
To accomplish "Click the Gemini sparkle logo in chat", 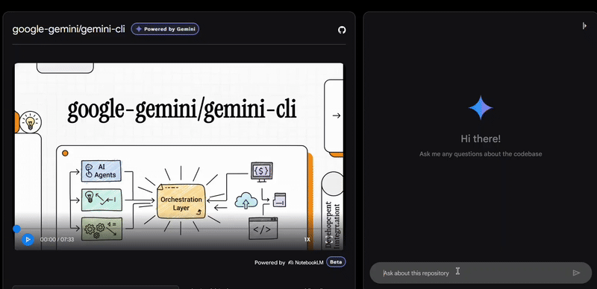I will pos(481,107).
